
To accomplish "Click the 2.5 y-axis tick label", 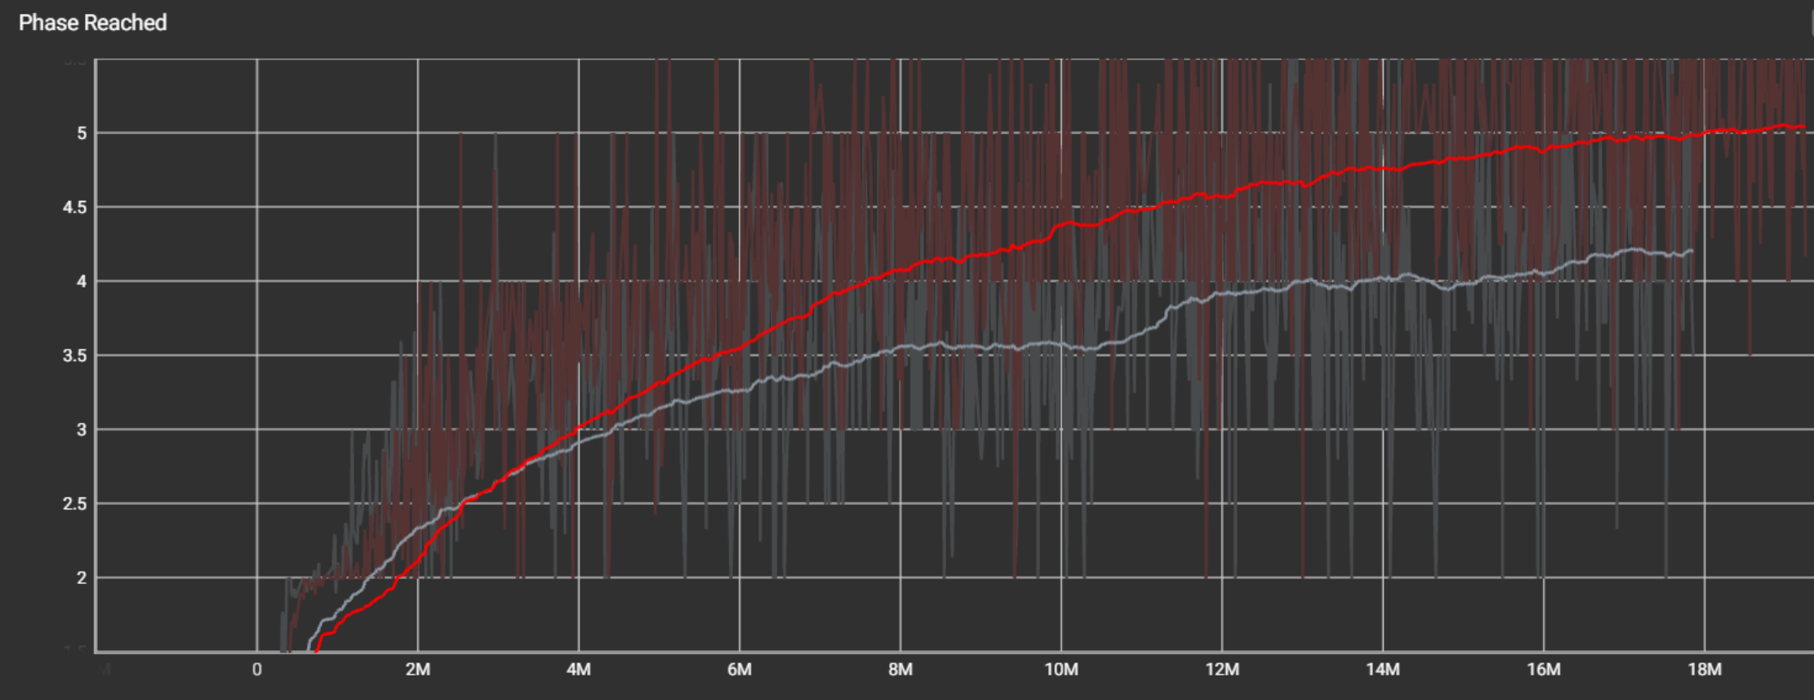I will coord(75,504).
